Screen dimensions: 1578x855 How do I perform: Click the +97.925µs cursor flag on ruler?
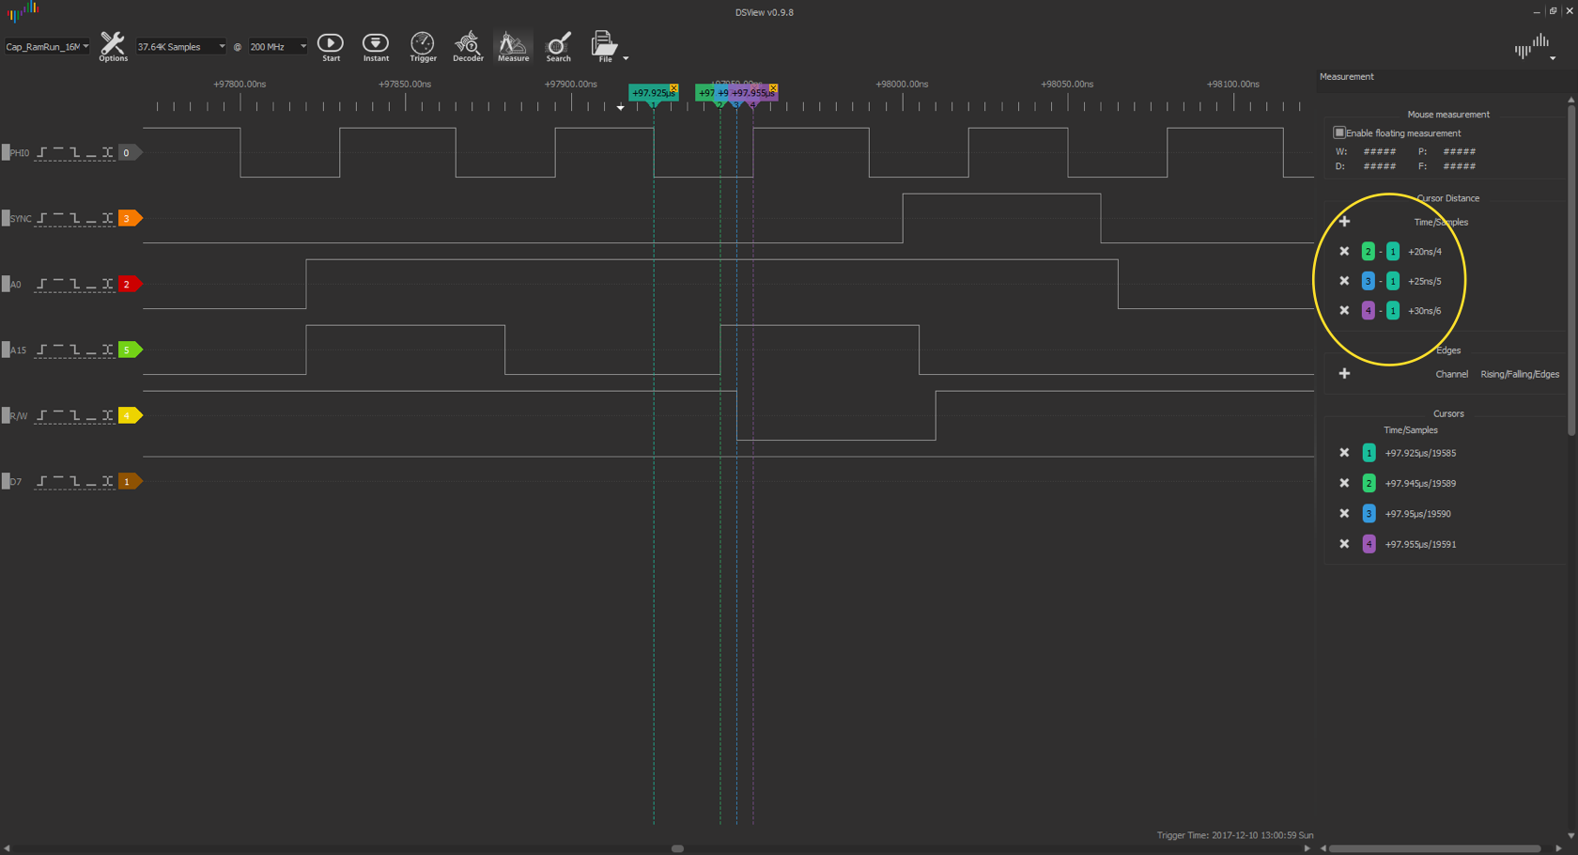[x=652, y=93]
